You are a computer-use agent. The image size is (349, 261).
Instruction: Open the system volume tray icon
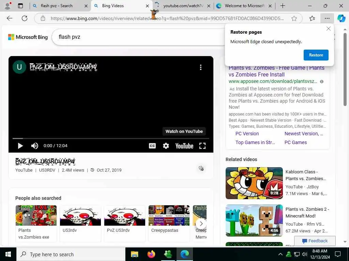(x=305, y=254)
